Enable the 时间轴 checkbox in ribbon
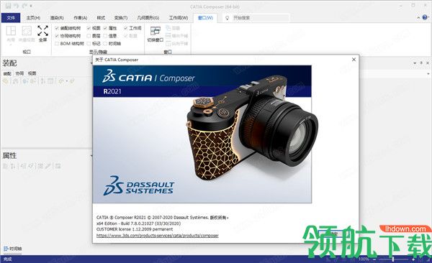The width and height of the screenshot is (432, 263). click(x=105, y=43)
